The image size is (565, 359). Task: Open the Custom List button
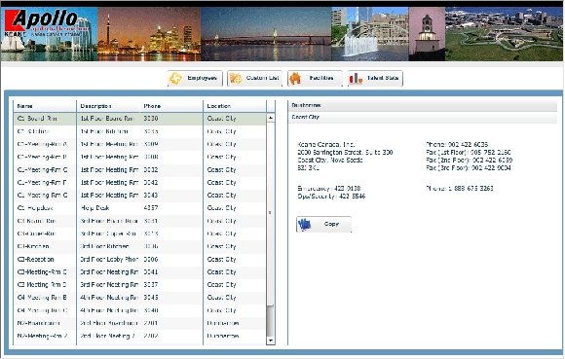tap(255, 78)
